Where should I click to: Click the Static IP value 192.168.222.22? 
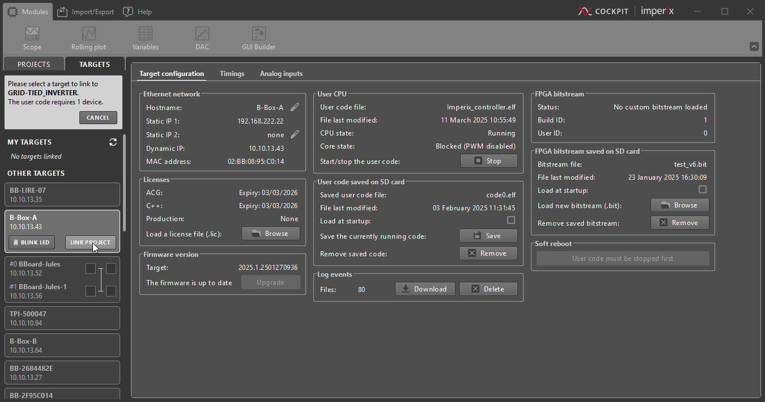pyautogui.click(x=260, y=121)
